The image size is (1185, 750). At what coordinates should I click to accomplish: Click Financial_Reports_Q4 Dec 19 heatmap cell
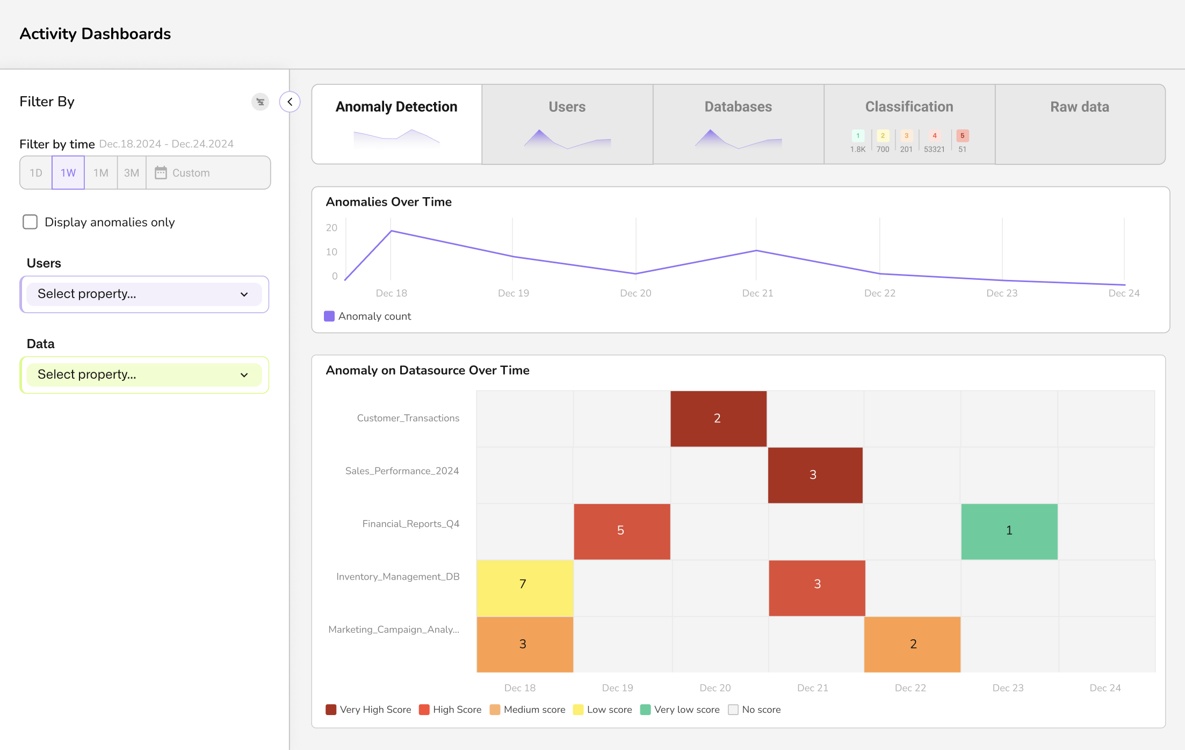pos(622,531)
